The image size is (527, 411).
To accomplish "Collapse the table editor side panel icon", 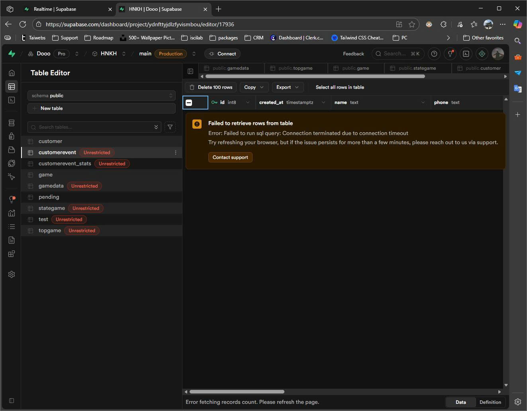I will click(x=190, y=71).
